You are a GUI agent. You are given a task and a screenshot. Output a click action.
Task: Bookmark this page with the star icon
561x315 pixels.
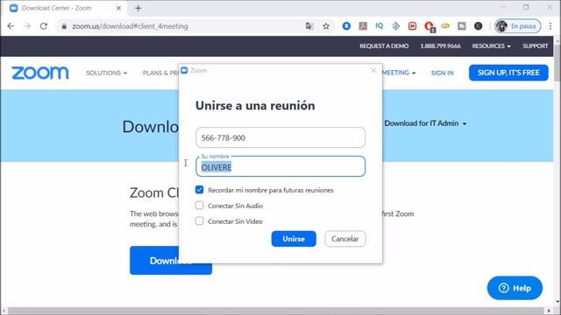pos(326,26)
